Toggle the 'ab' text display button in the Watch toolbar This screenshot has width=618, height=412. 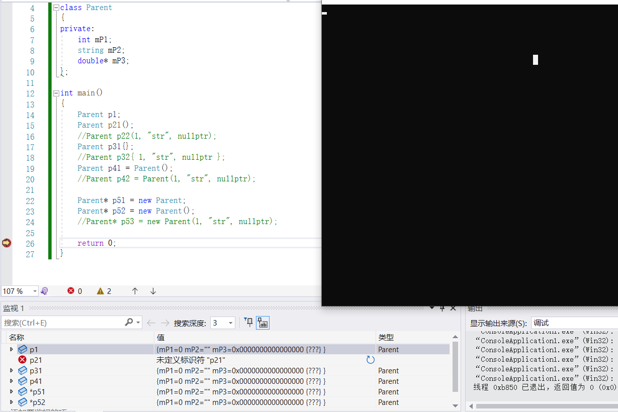pyautogui.click(x=262, y=322)
